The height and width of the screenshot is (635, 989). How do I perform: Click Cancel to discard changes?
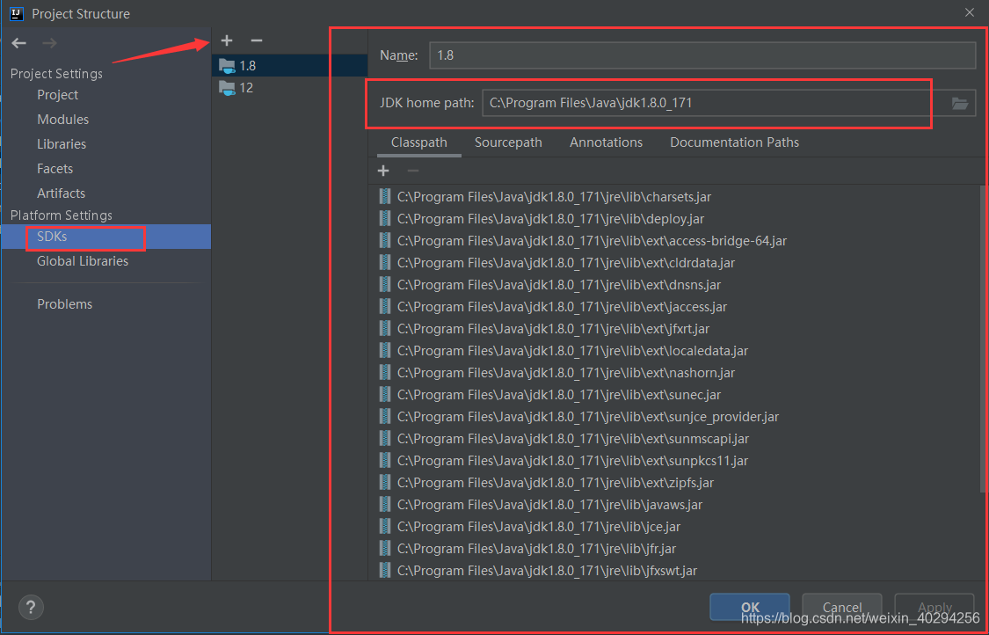coord(841,607)
